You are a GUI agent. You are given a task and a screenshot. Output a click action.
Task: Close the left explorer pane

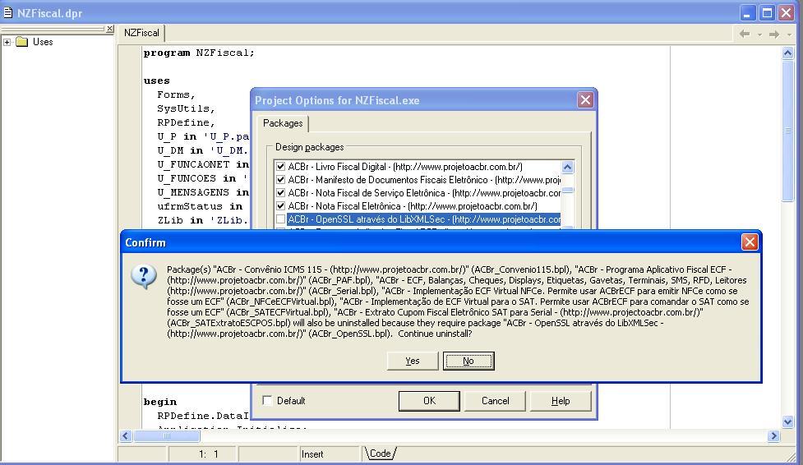point(109,30)
